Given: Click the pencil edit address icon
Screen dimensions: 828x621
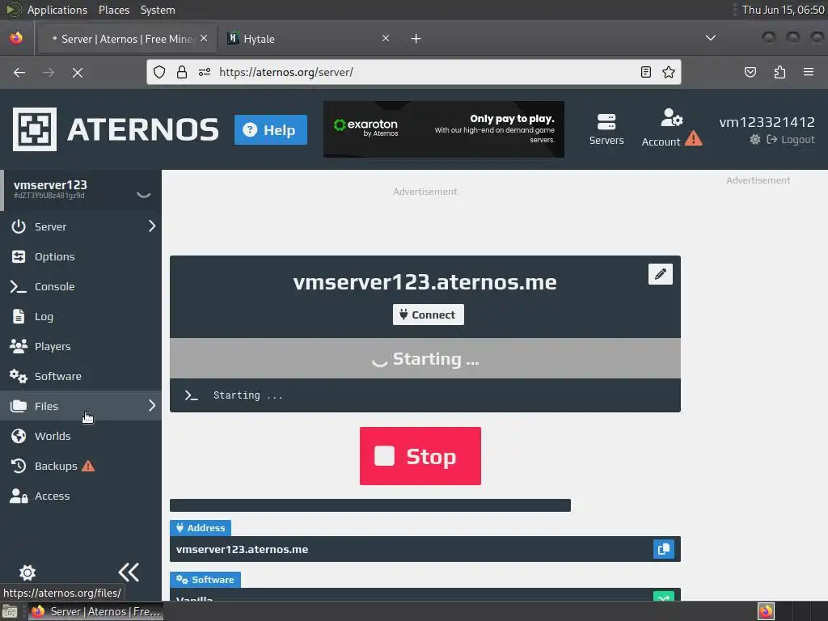Looking at the screenshot, I should [660, 274].
